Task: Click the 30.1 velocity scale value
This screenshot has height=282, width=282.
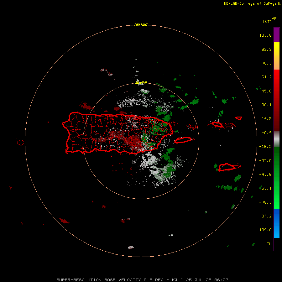Action: 267,105
